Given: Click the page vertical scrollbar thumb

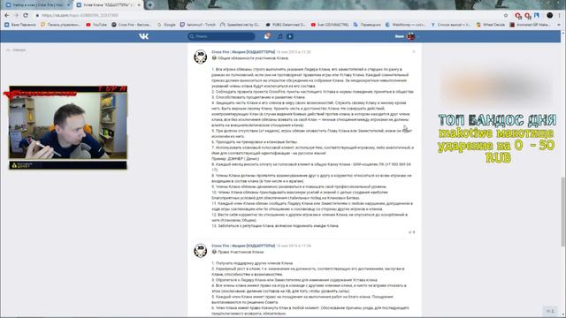Looking at the screenshot, I should [x=563, y=212].
